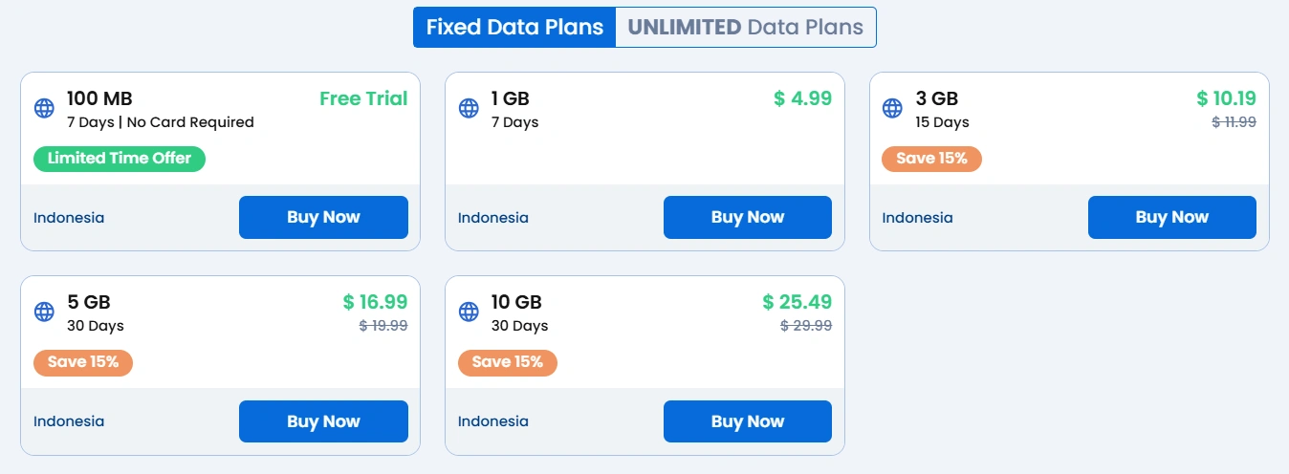
Task: Click globe icon on 5 GB plan
Action: (44, 312)
